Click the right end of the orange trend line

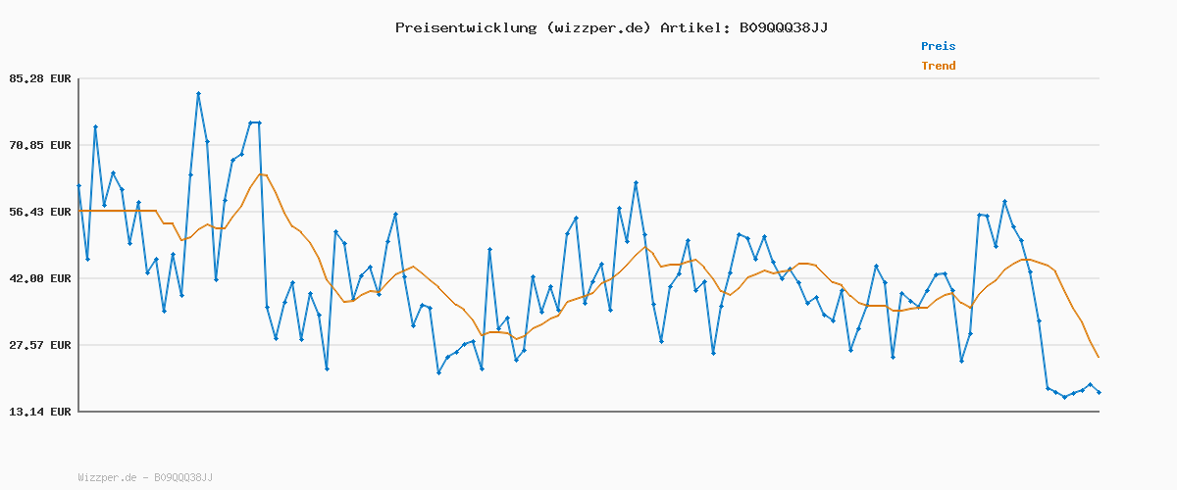[x=1099, y=357]
